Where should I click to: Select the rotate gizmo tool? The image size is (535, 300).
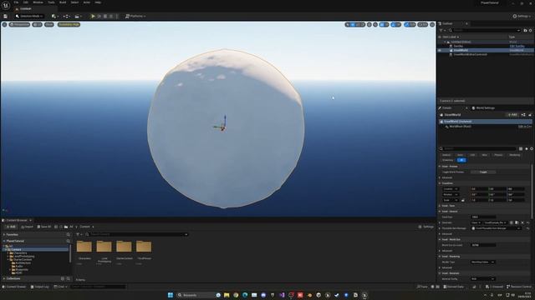357,24
